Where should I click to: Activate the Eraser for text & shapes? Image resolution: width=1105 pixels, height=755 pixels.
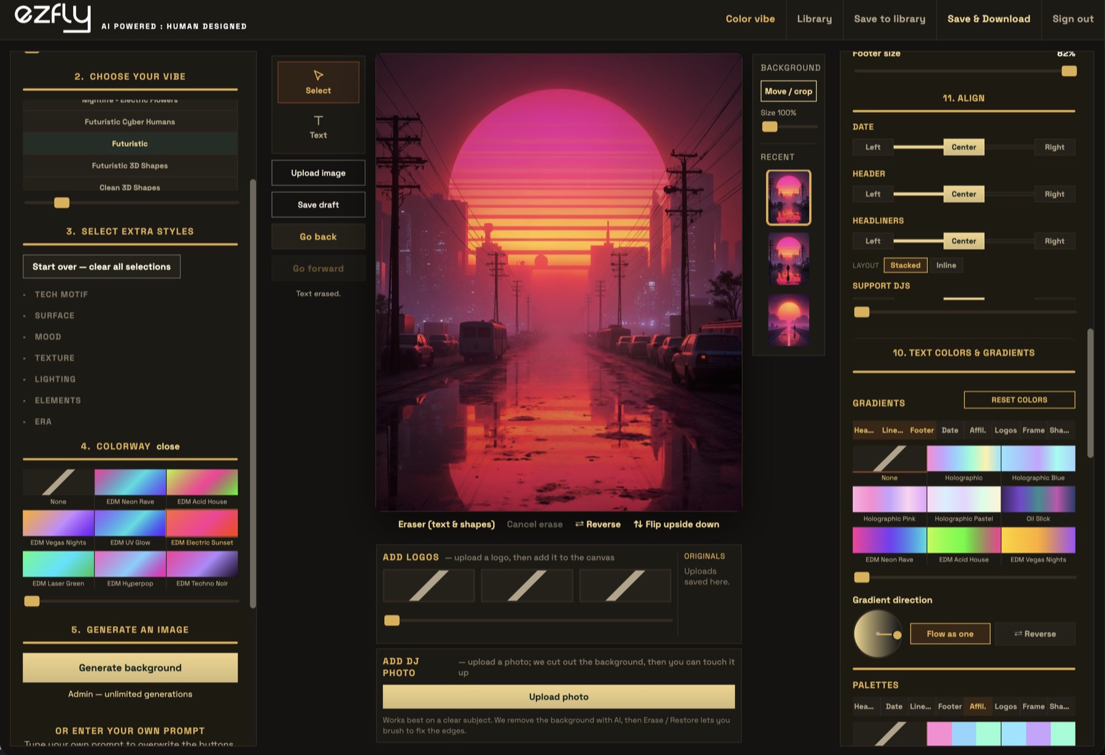coord(446,524)
